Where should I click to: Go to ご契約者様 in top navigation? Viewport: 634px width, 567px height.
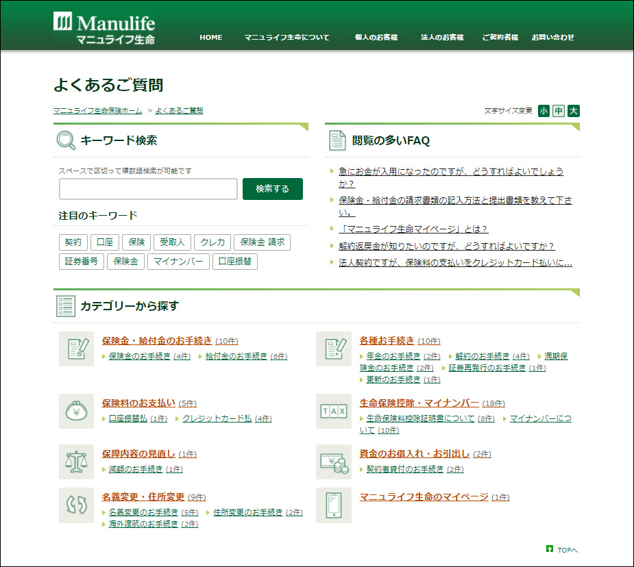[x=500, y=38]
